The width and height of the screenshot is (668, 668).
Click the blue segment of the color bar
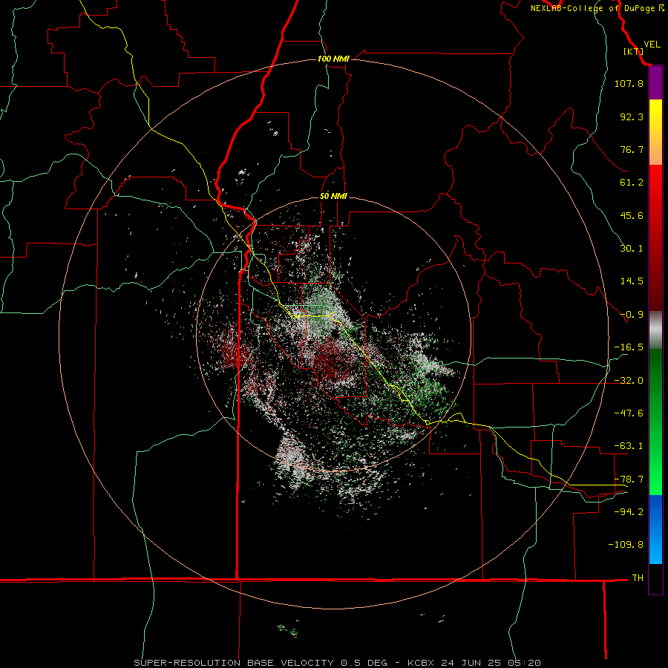tap(655, 529)
